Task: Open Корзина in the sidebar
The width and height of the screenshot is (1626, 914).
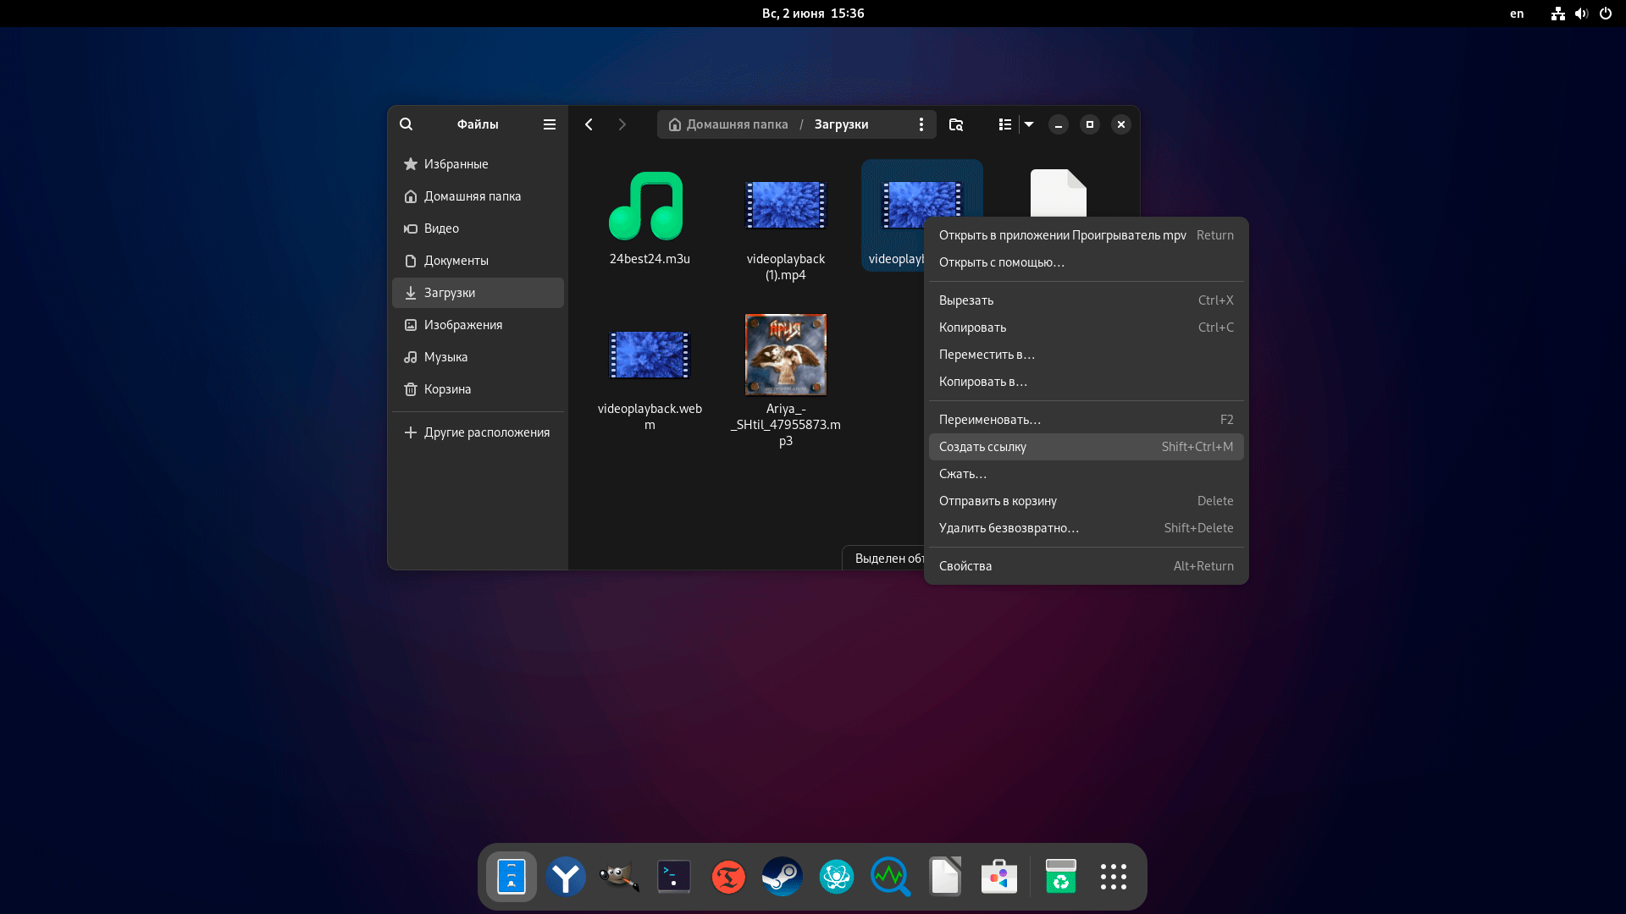Action: click(447, 389)
